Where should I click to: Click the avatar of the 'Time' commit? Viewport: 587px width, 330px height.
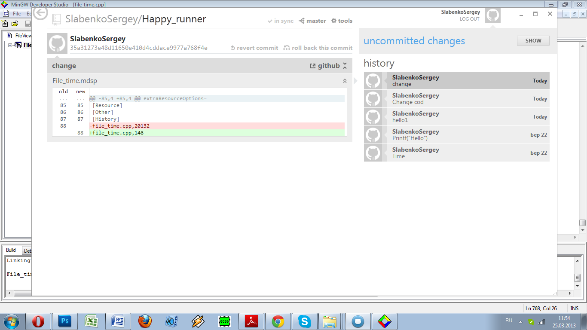pos(373,153)
